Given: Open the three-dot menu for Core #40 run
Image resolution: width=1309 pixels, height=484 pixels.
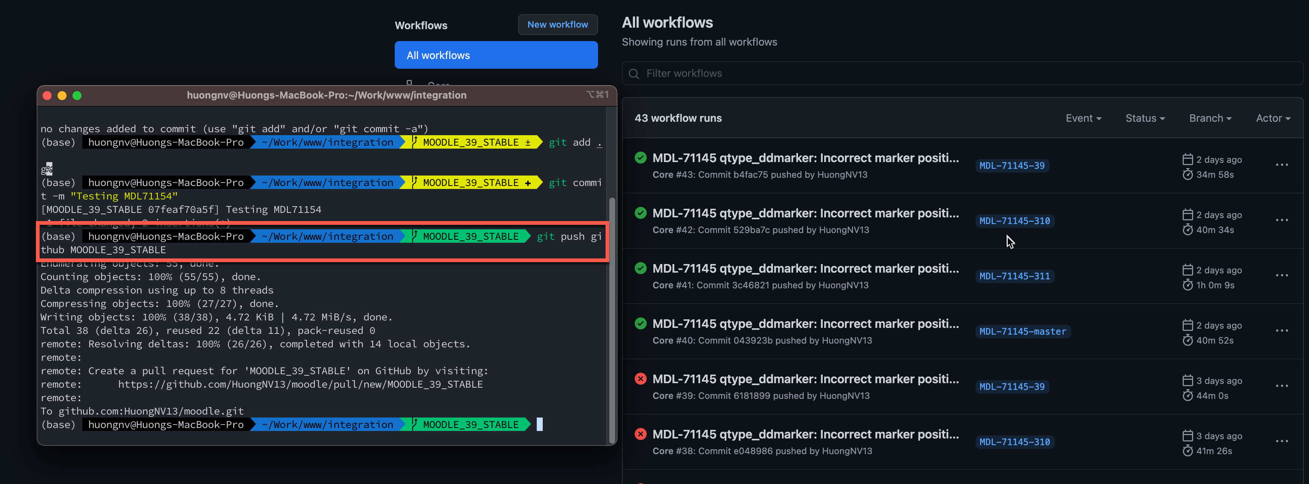Looking at the screenshot, I should click(1282, 331).
